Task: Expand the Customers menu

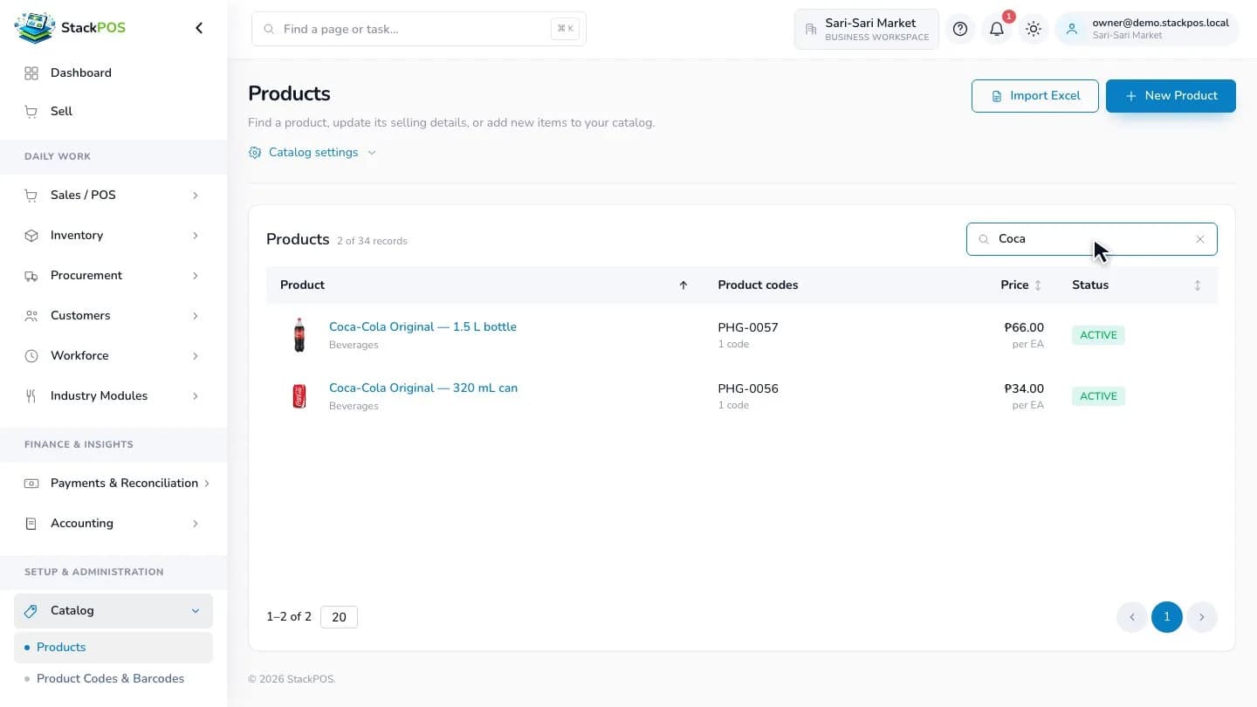Action: click(x=113, y=316)
